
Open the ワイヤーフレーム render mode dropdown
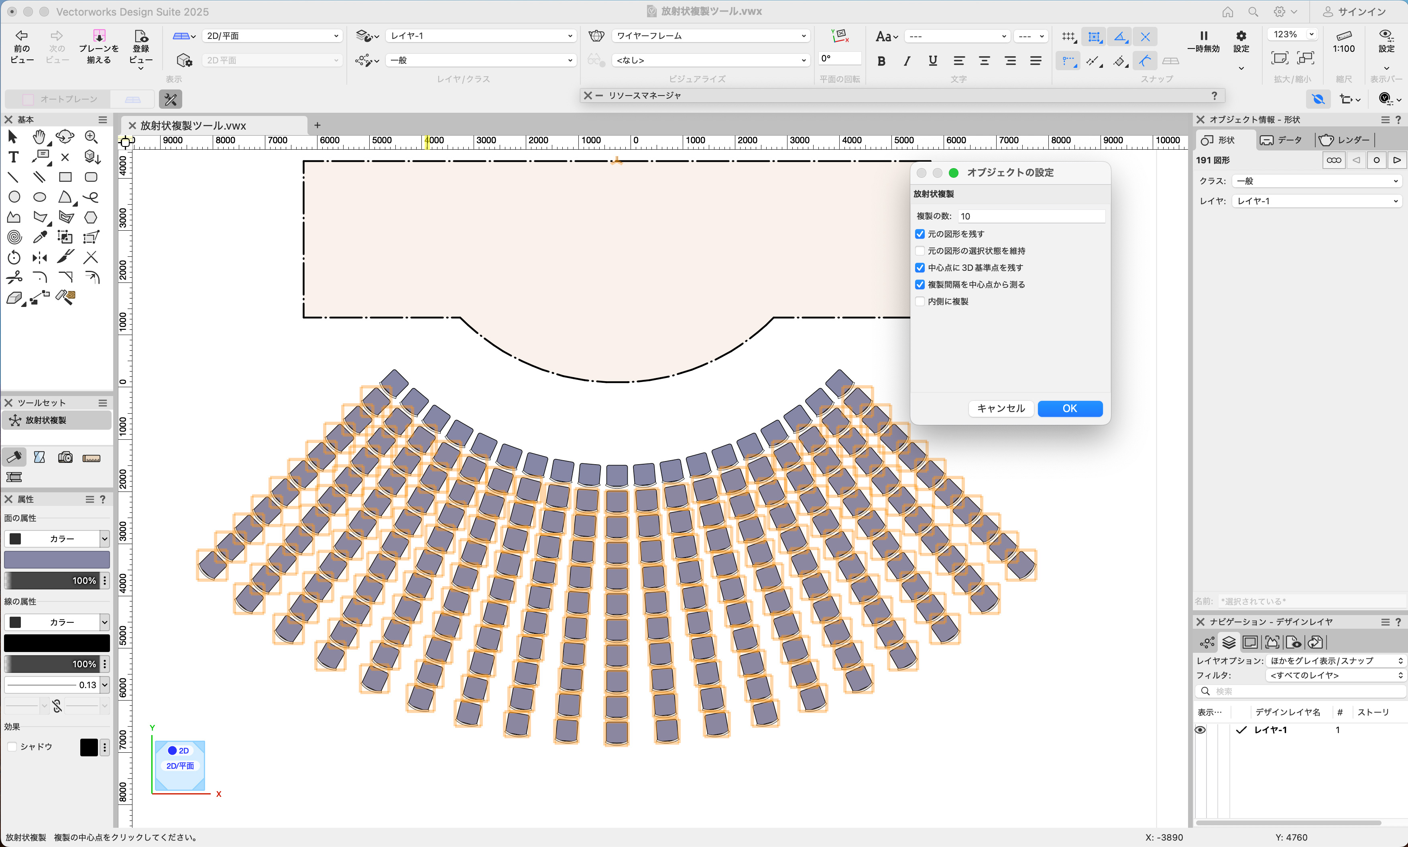(711, 36)
